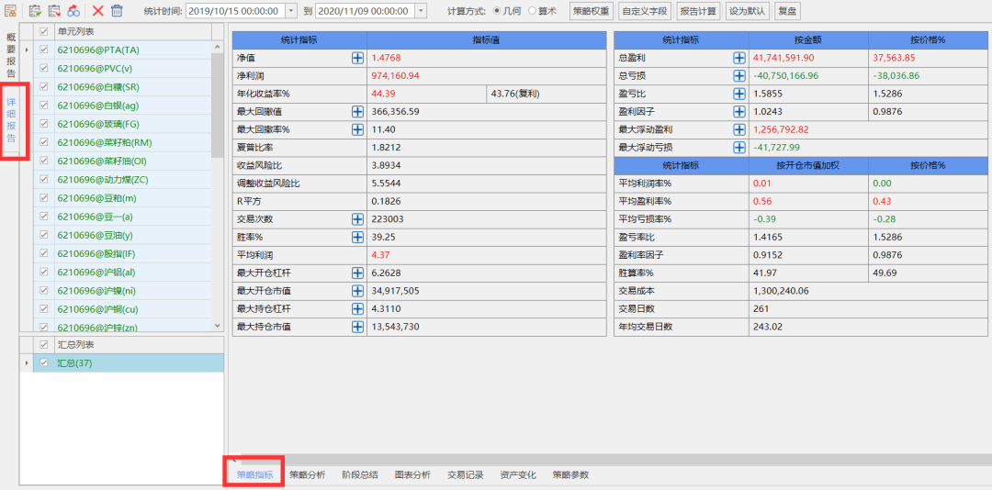Expand details for 最大回撤值 via plus icon

[357, 111]
